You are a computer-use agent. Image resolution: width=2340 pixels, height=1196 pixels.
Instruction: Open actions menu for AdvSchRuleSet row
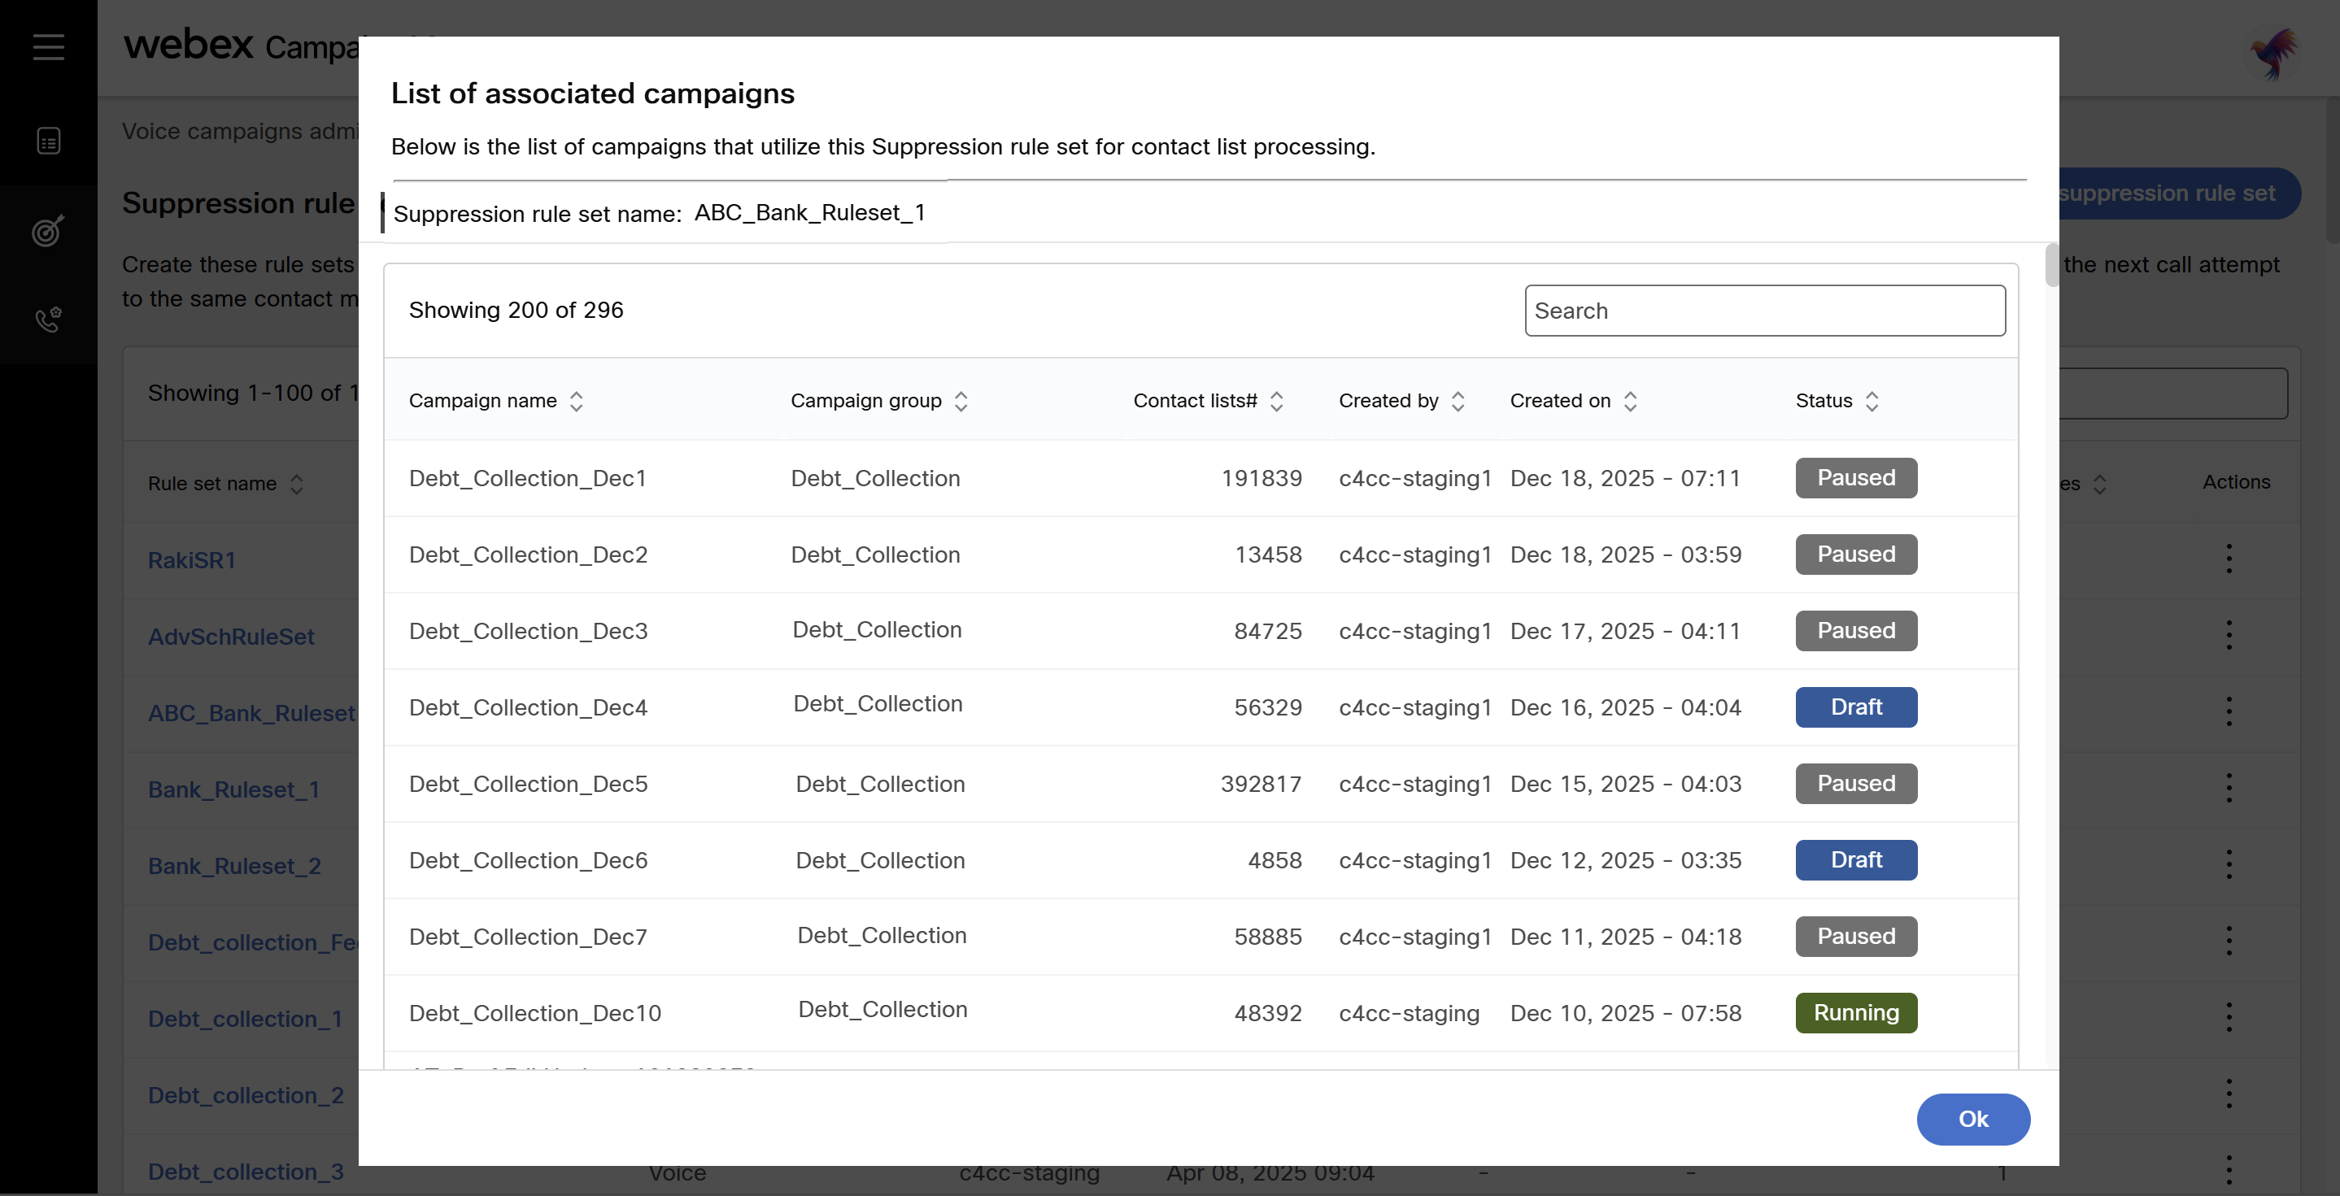(x=2229, y=635)
